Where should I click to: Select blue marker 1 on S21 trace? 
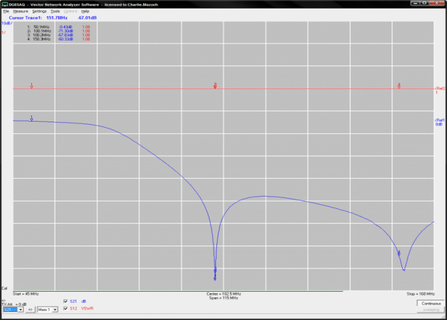31,118
